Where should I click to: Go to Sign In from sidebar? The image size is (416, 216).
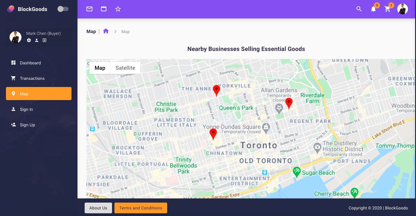(39, 109)
